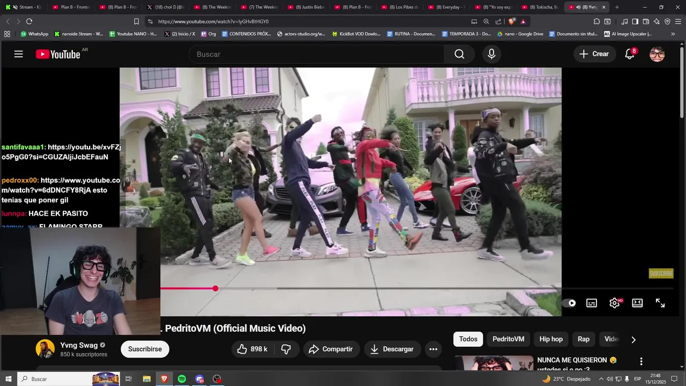Screen dimensions: 686x386
Task: Dislike the video with the thumbs-down button
Action: pos(286,349)
